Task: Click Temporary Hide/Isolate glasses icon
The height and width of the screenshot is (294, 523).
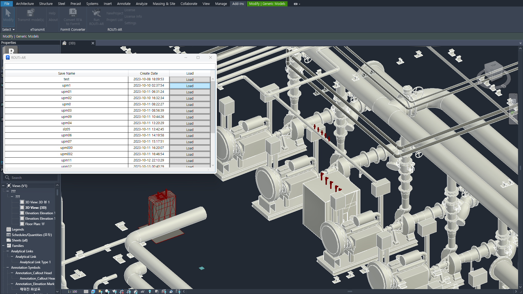Action: 142,292
